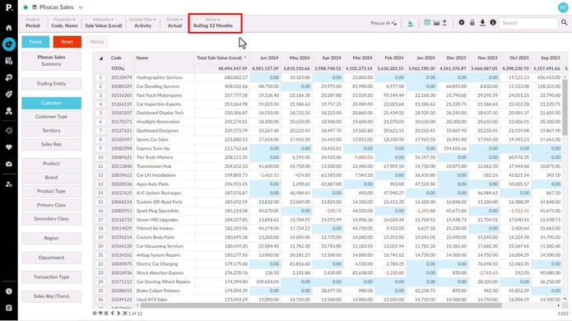Select the Secondary Class dimension
Image resolution: width=572 pixels, height=321 pixels.
pos(51,218)
